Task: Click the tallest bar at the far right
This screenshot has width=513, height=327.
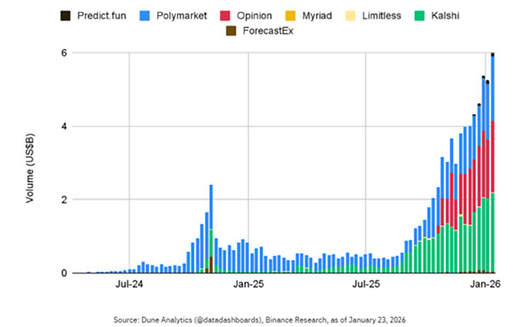Action: pos(492,163)
